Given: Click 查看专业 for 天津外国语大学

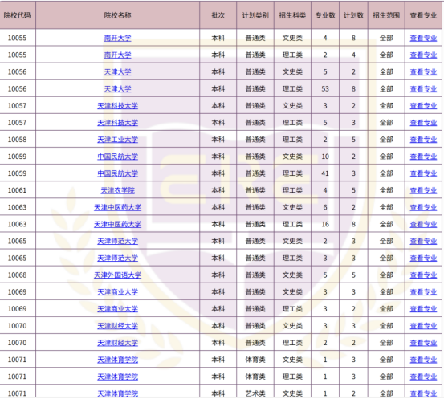Looking at the screenshot, I should (423, 275).
